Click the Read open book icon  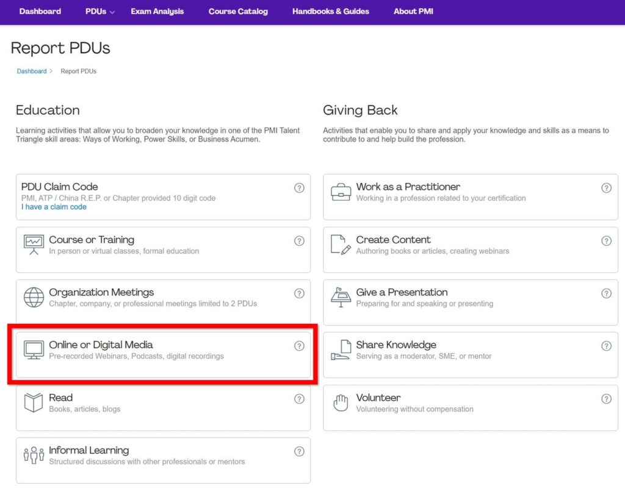(x=34, y=402)
